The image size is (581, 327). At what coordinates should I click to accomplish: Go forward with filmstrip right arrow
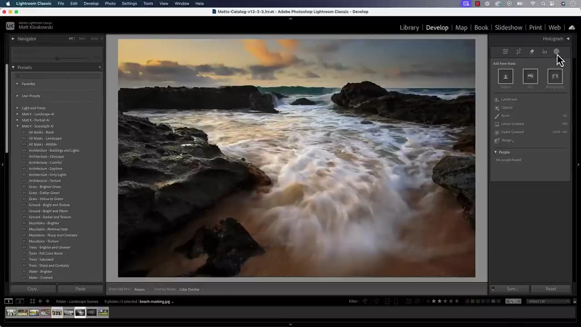tap(47, 301)
